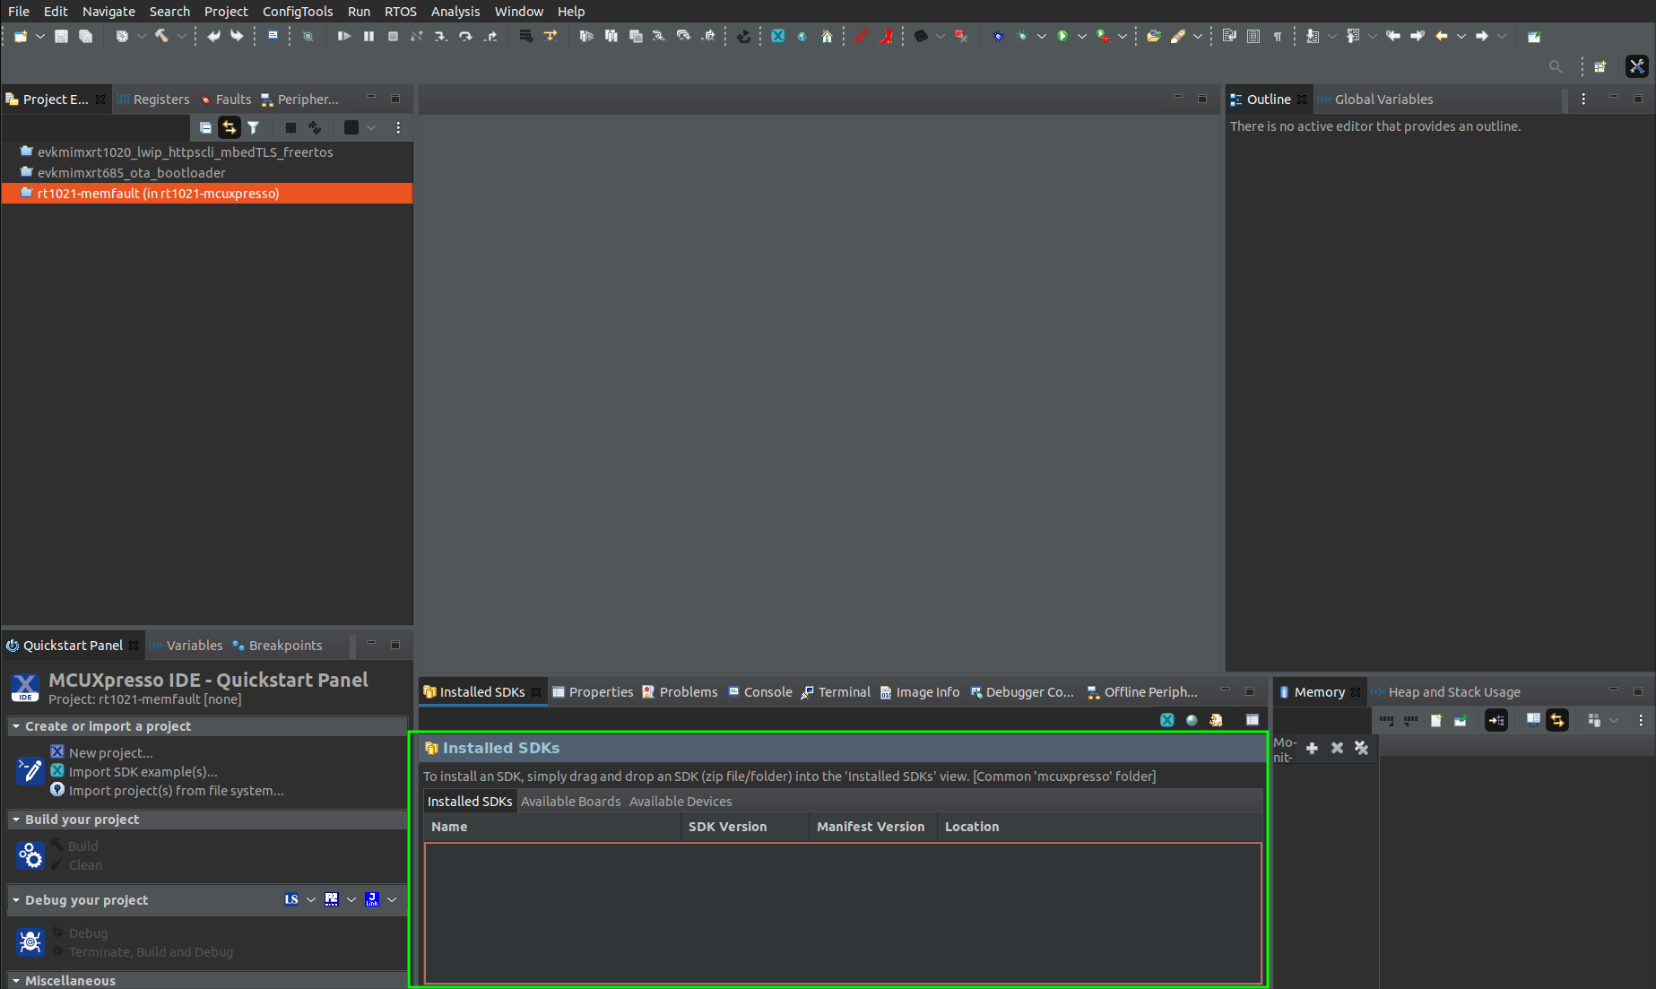Click the blue Debug bug icon in toolbar

[x=998, y=36]
